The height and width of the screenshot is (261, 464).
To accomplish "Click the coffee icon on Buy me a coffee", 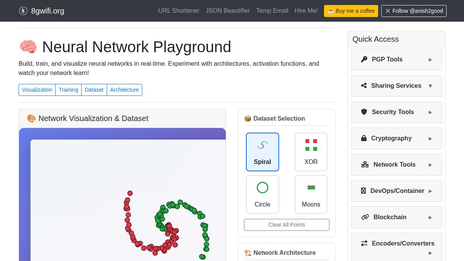I will coord(331,11).
